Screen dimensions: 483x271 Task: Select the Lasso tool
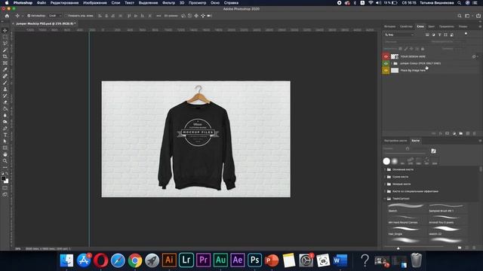pos(5,44)
